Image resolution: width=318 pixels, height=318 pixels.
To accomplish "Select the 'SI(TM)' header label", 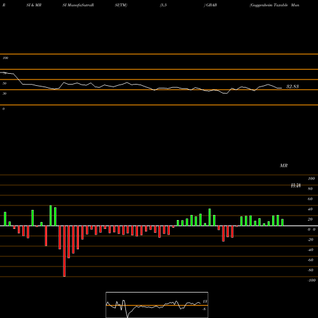I will point(121,5).
